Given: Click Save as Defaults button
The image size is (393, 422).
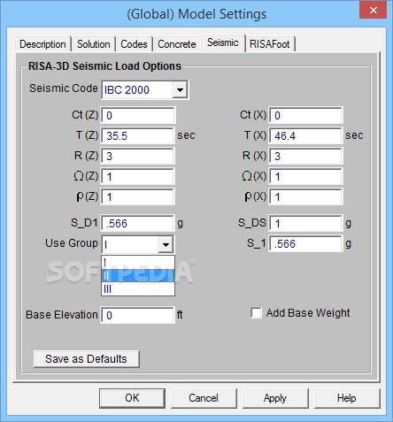Looking at the screenshot, I should (86, 359).
